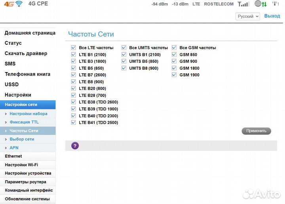Click the Выход logout link
Viewport: 285px width, 204px height.
coord(272,16)
